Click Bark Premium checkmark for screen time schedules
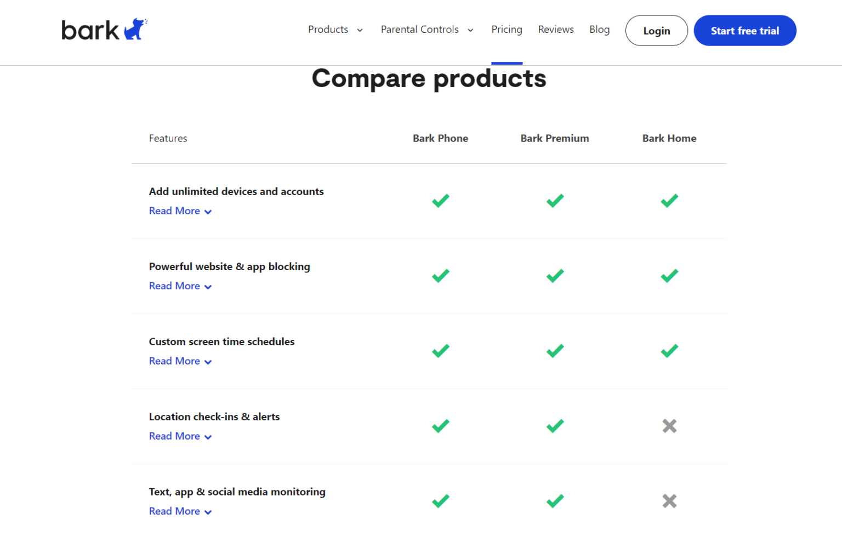The height and width of the screenshot is (536, 842). click(x=555, y=351)
